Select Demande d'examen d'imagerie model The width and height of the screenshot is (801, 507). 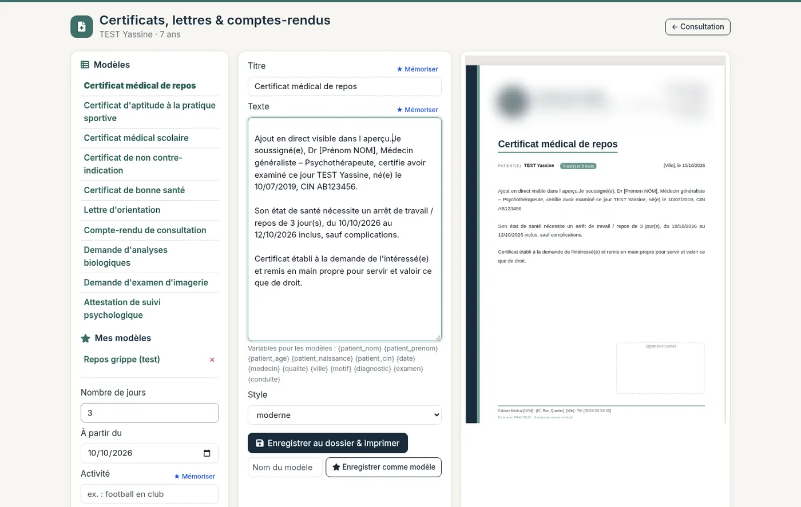[146, 282]
